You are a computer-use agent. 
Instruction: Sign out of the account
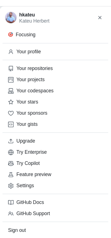(x=55, y=230)
